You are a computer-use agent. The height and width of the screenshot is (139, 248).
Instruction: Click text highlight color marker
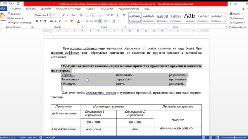tap(72, 21)
